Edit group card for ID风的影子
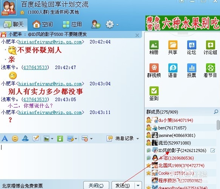Image resolution: width=220 pixels, height=189 pixels. (x=213, y=151)
